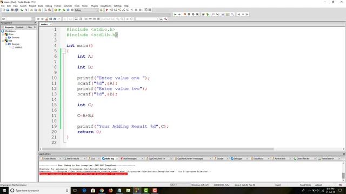Viewport: 346px width, 194px height.
Task: Click the green Run icon
Action: point(59,10)
